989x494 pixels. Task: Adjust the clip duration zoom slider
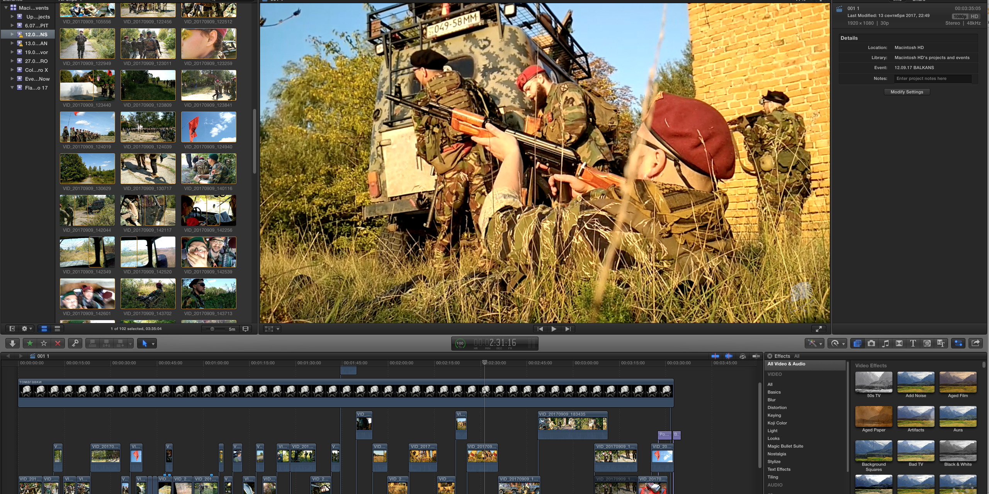[x=213, y=329]
